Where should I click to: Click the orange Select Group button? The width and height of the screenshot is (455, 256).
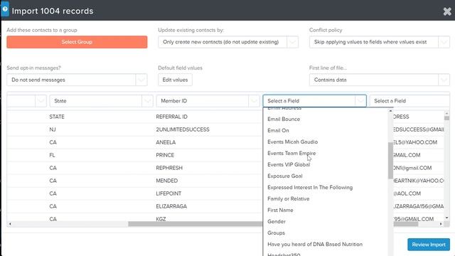coord(77,42)
